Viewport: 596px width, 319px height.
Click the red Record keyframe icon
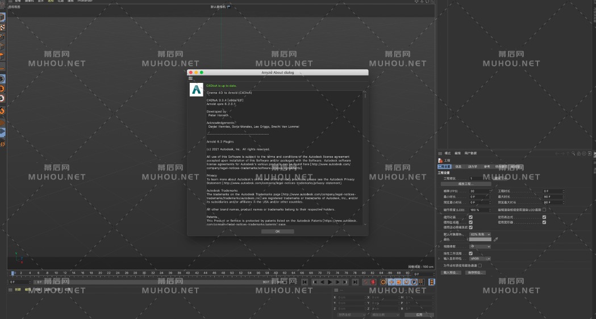366,282
